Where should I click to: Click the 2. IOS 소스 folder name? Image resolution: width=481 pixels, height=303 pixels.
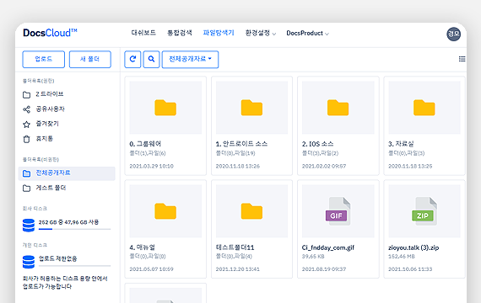317,144
